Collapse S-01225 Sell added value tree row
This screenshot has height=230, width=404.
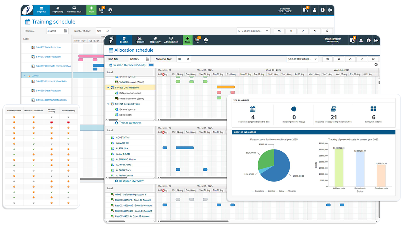tap(108, 104)
